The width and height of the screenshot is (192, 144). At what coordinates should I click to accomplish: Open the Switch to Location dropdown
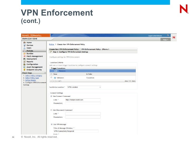[84, 87]
